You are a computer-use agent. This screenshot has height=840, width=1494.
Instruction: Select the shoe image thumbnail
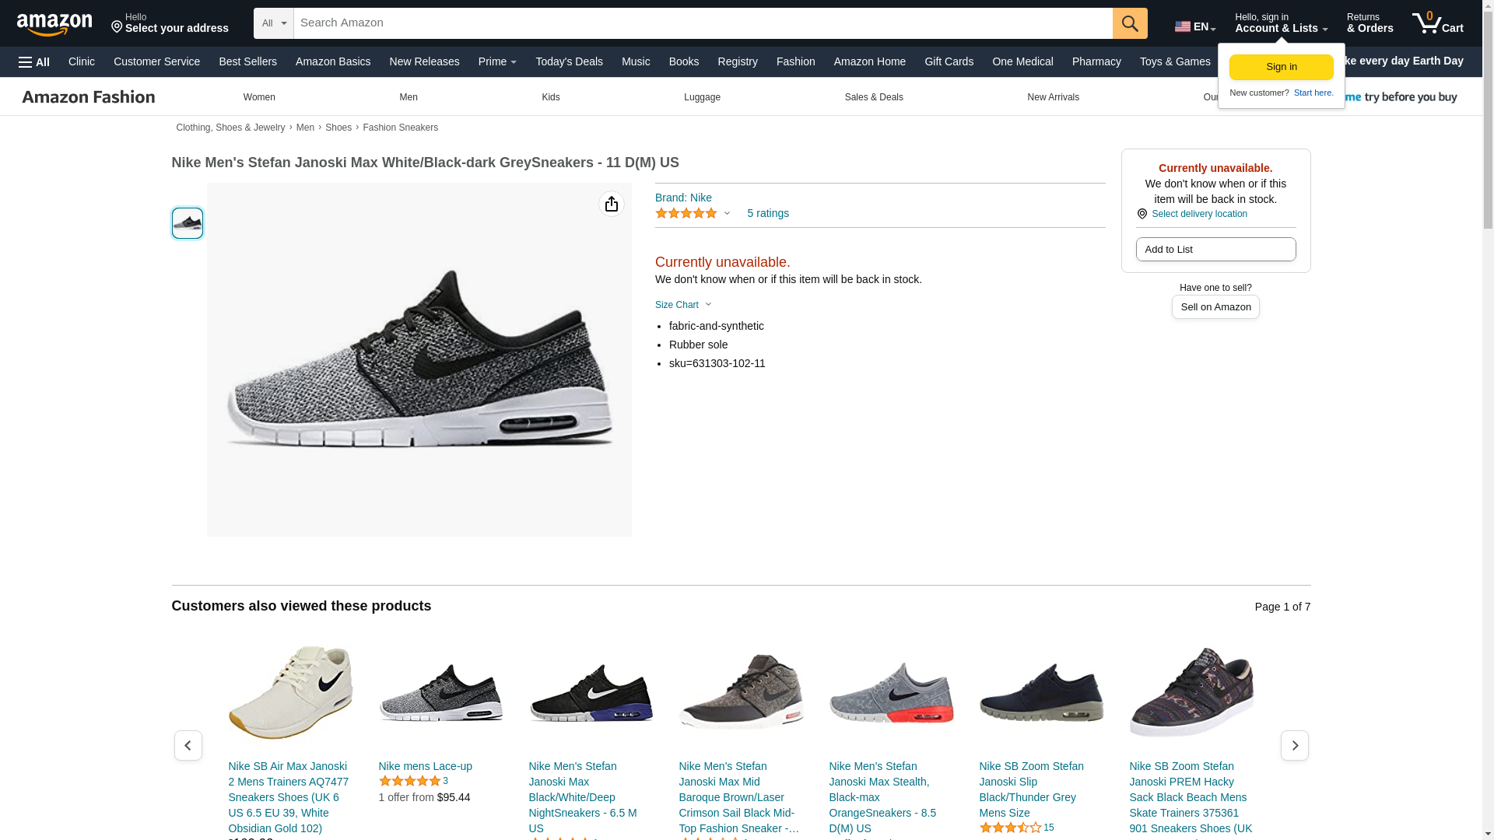[188, 223]
